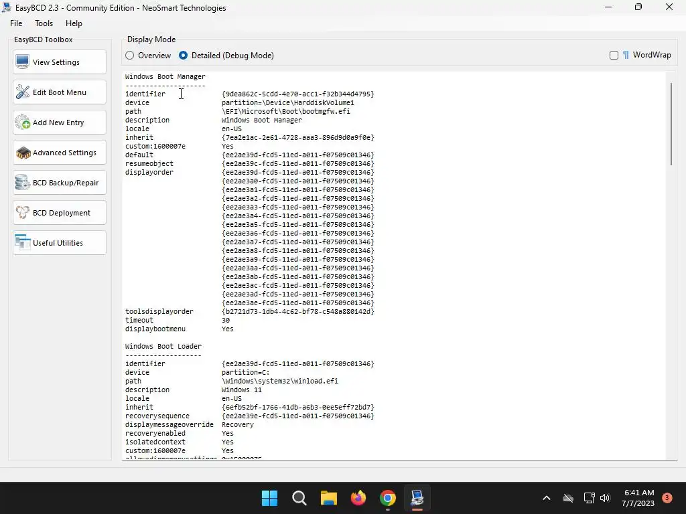Click the cloud sync tray icon
Viewport: 686px width, 514px height.
tap(568, 498)
